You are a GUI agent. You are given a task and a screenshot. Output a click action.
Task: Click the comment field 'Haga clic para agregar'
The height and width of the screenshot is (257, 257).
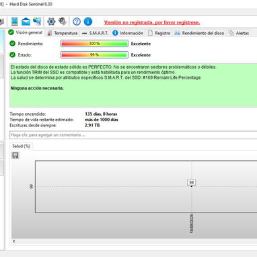(133, 135)
